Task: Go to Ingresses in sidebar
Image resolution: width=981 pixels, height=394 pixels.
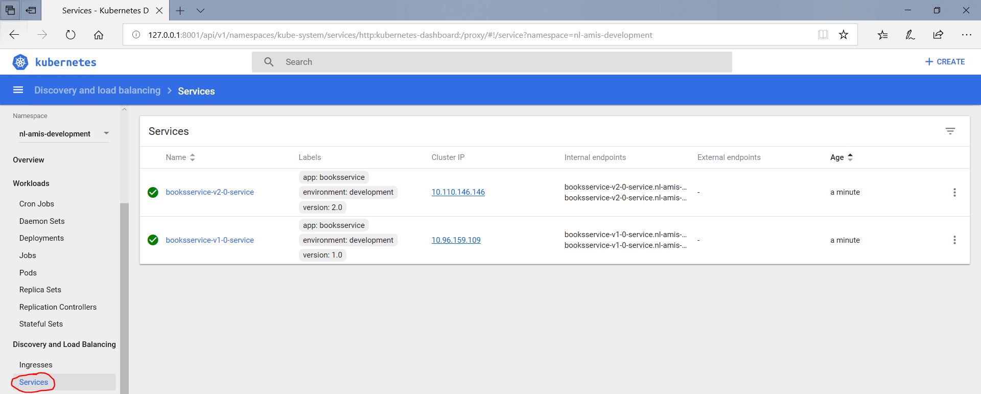Action: [36, 365]
